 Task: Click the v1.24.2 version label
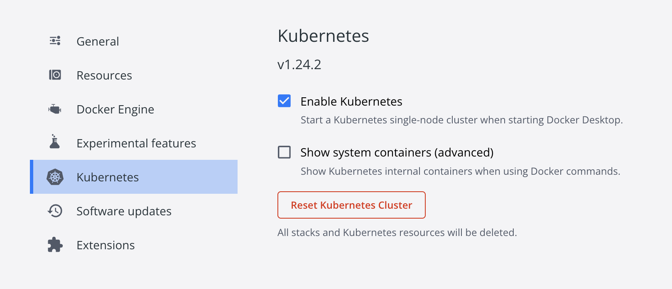click(299, 64)
